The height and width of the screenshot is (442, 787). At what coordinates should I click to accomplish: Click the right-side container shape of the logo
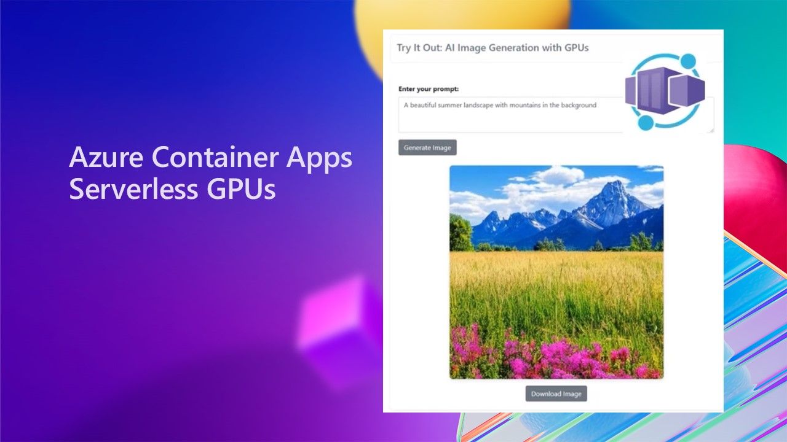[x=687, y=90]
